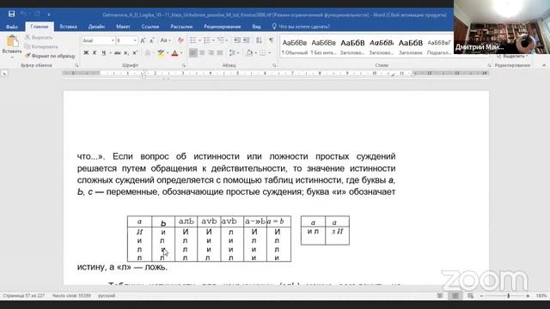Switch to the Вставка tab
This screenshot has width=550, height=309.
tap(69, 27)
